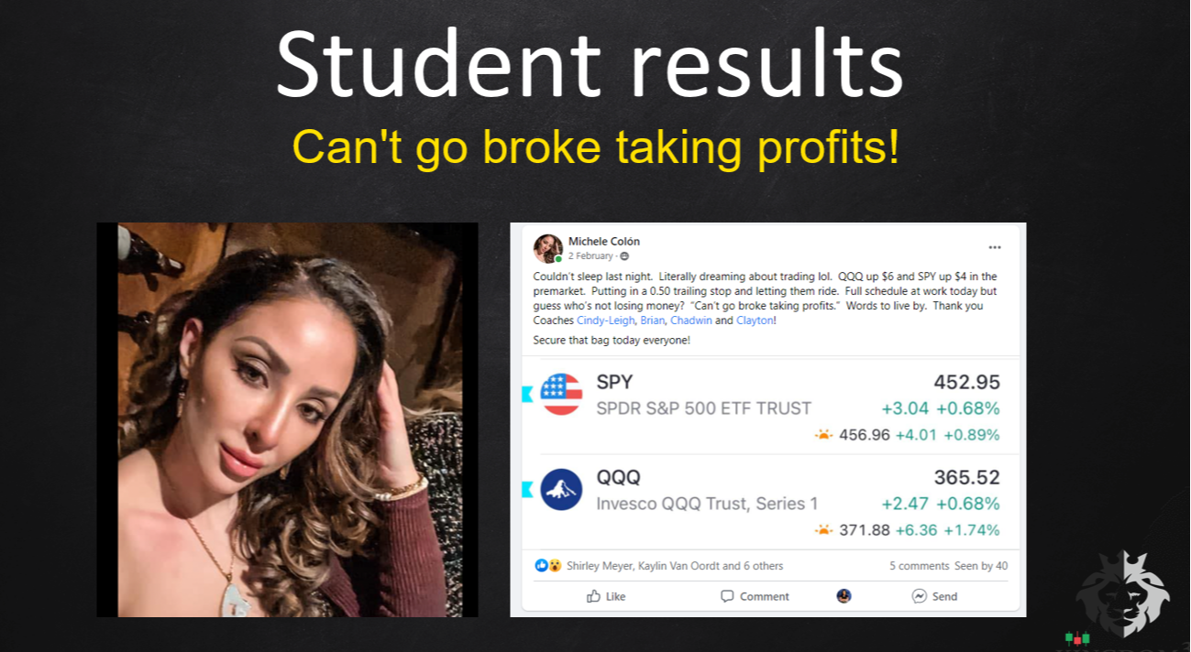Open the Chadwin coach link

(x=690, y=321)
